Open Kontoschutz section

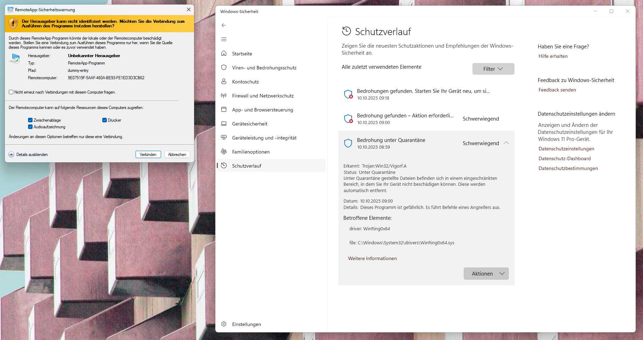pyautogui.click(x=271, y=81)
